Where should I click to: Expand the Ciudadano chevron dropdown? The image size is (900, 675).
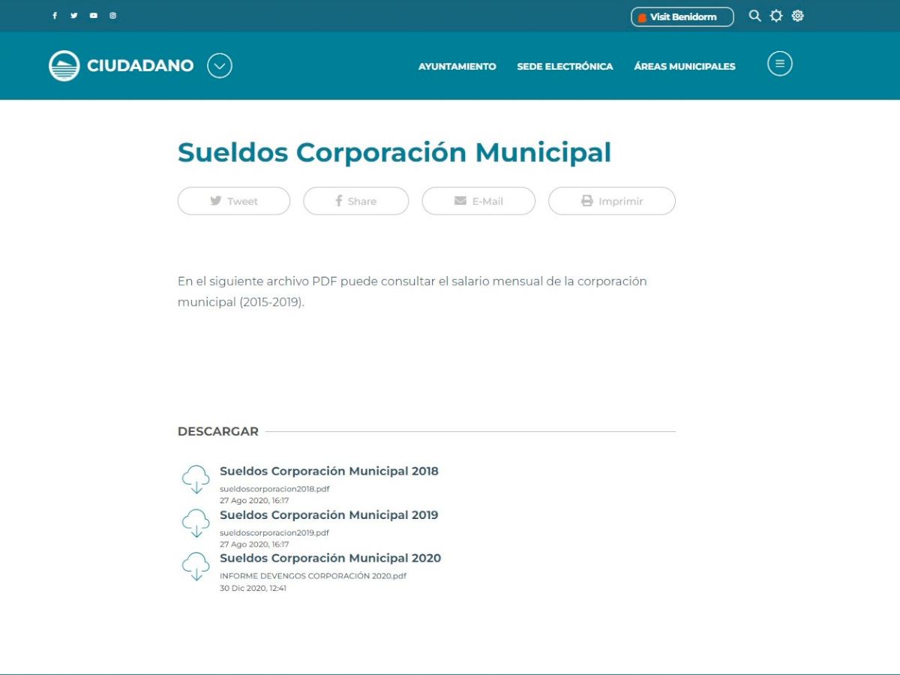pyautogui.click(x=220, y=66)
